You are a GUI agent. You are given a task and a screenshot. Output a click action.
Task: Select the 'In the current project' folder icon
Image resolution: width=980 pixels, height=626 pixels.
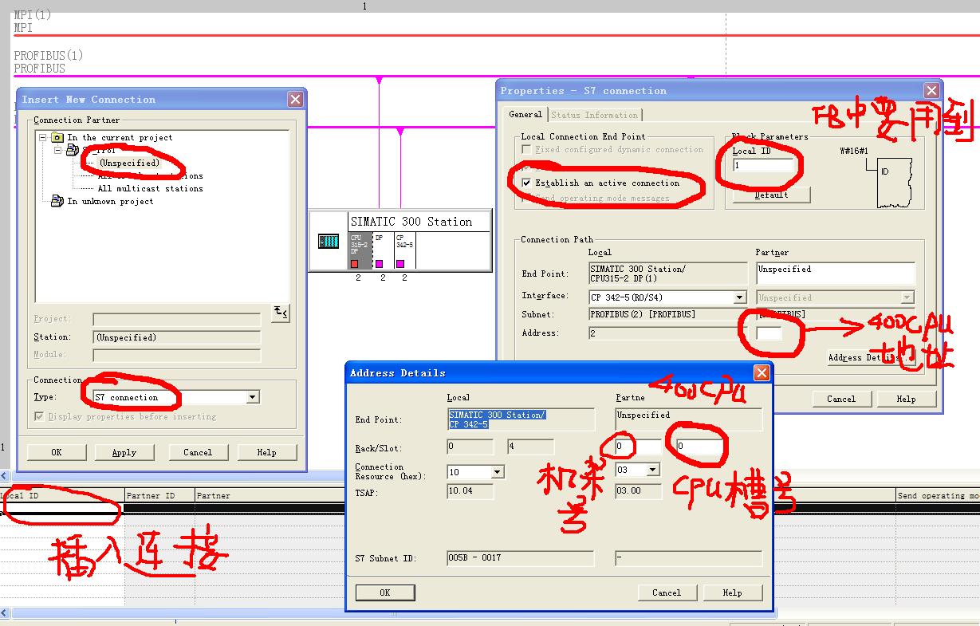57,137
